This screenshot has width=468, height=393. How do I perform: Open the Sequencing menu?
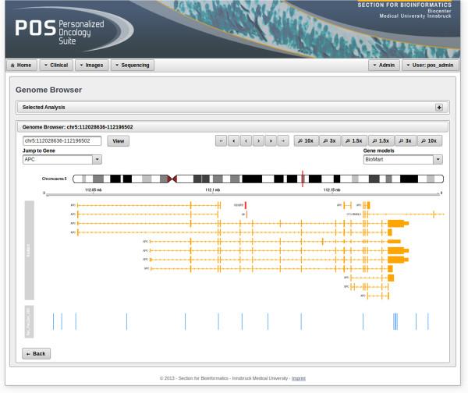pyautogui.click(x=132, y=65)
